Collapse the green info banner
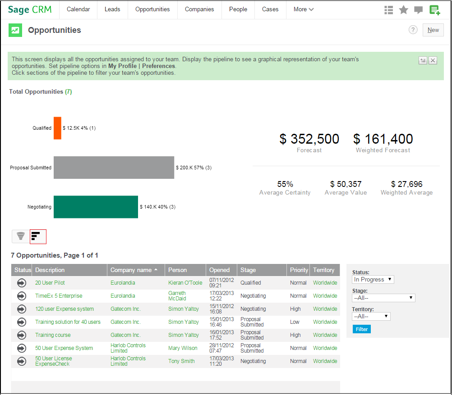The image size is (452, 395). tap(423, 60)
